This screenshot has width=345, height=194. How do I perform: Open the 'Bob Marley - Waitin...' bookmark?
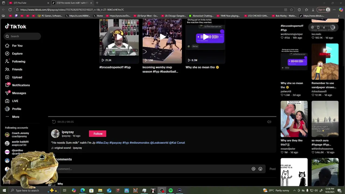pos(284,16)
